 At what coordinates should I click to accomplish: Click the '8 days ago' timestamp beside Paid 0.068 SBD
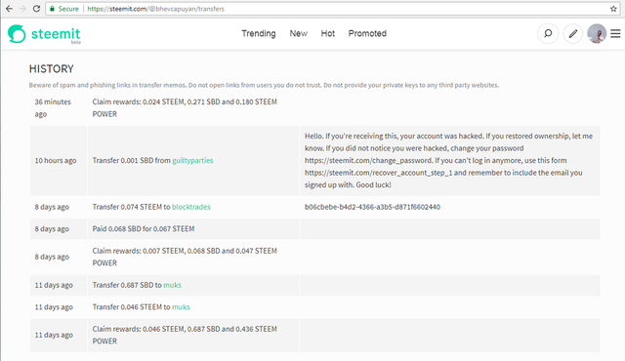52,229
